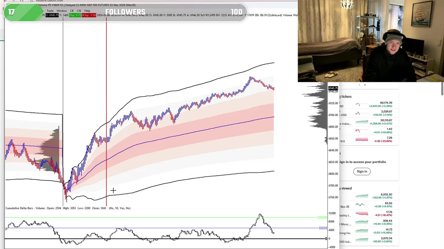Click the sparkline beside the 1.43 quote
Viewport: 444px width, 249px height.
[x=361, y=131]
